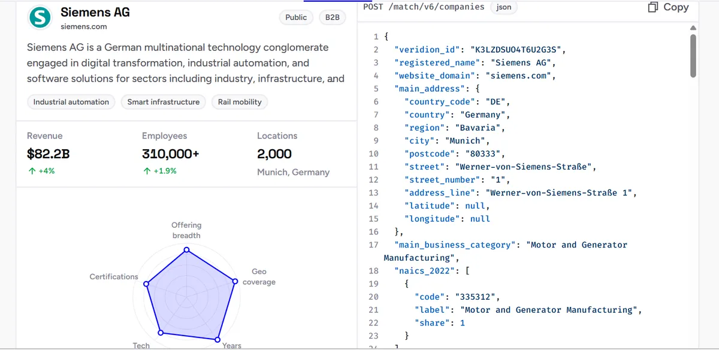
Task: Open the siemens.com link
Action: (x=84, y=26)
